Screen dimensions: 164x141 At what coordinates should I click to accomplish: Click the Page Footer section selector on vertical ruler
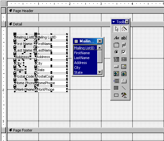(4, 130)
